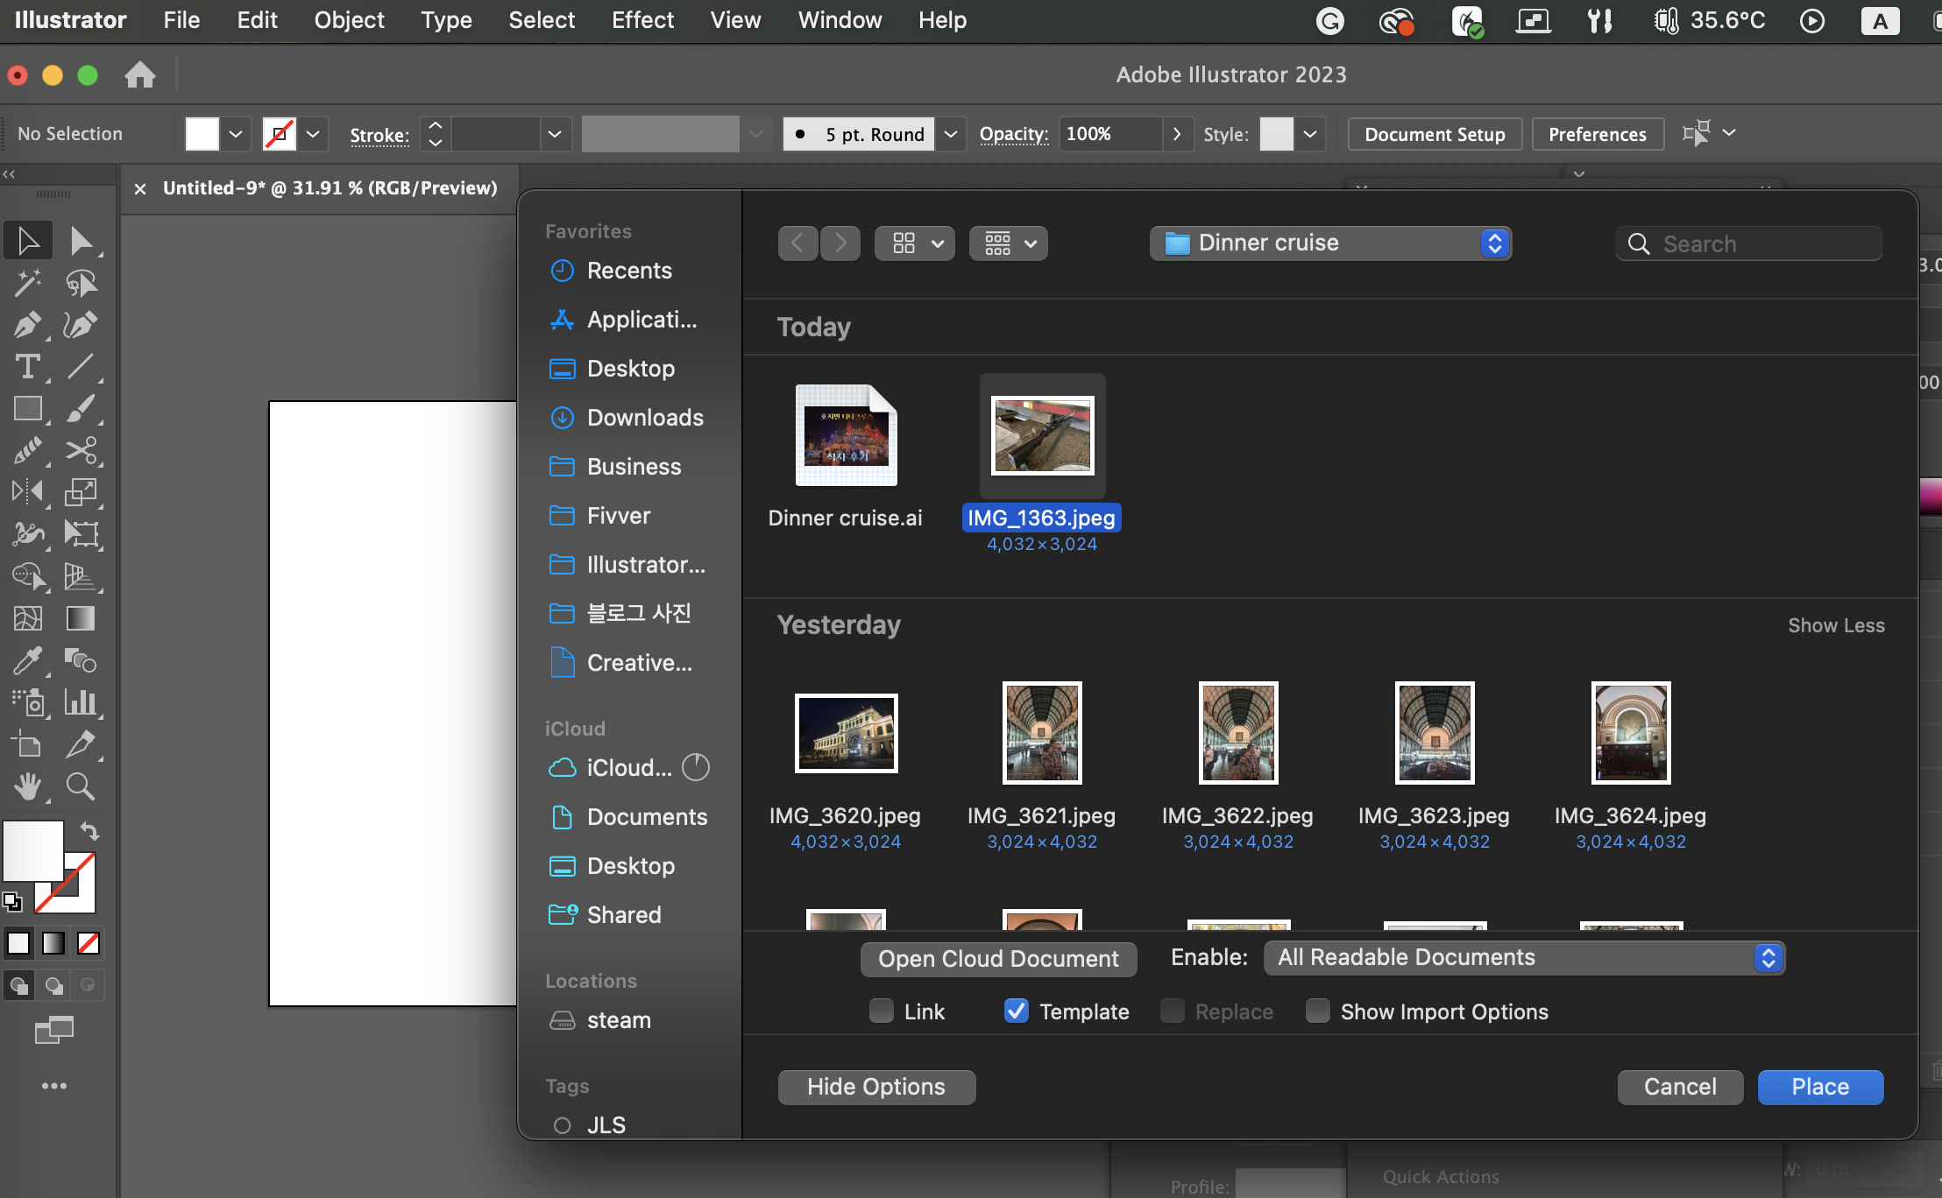Viewport: 1942px width, 1198px height.
Task: Click the Gradient tool
Action: (x=81, y=619)
